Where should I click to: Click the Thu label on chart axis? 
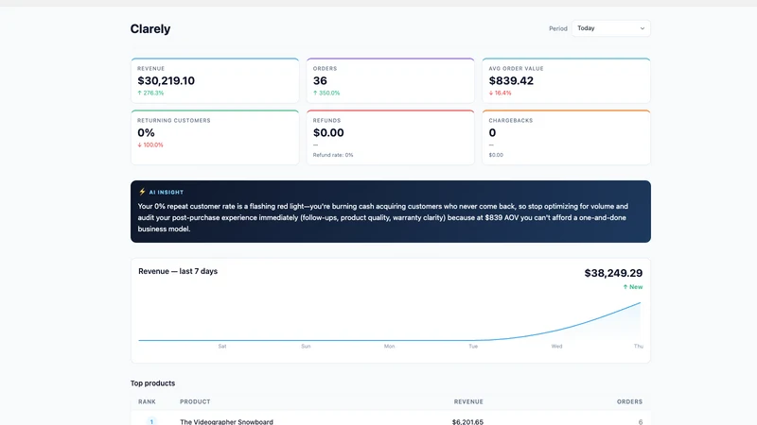pyautogui.click(x=638, y=347)
